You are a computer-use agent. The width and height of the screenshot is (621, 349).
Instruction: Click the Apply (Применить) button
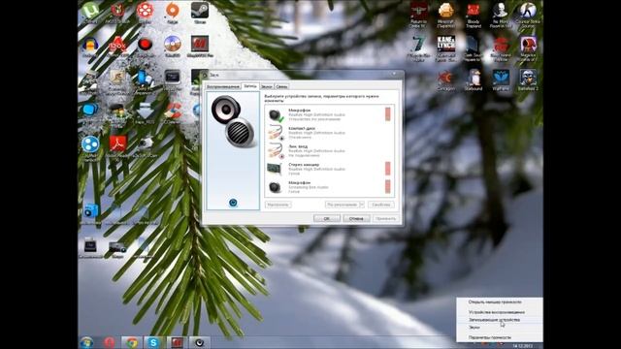[386, 218]
